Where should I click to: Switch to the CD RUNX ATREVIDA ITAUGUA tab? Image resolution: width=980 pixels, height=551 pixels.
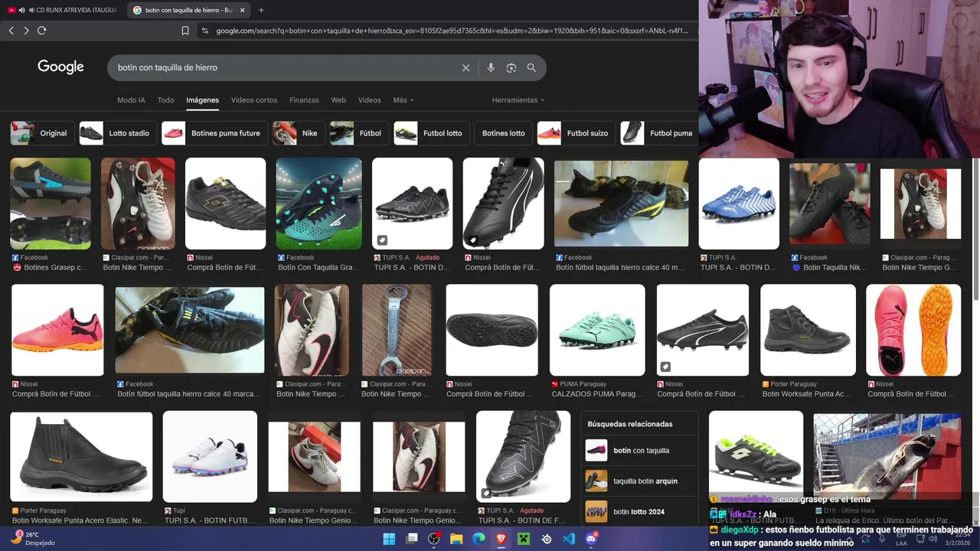point(63,10)
